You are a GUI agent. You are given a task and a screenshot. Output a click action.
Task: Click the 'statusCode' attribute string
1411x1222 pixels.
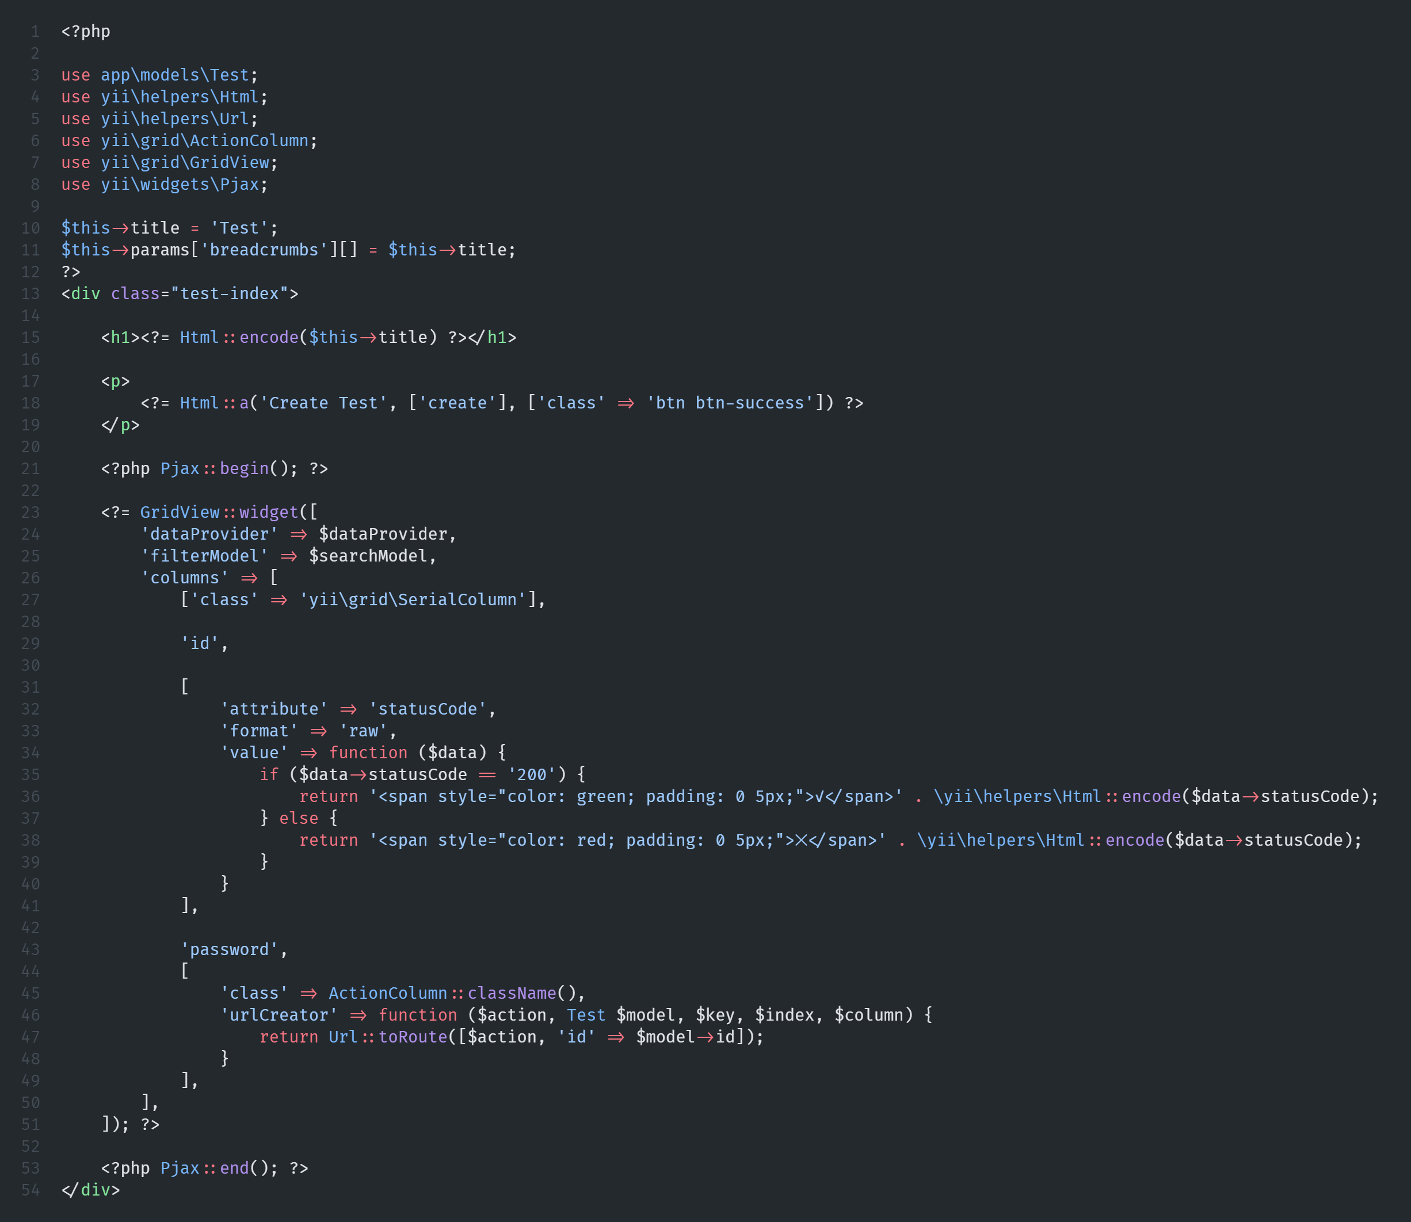click(x=427, y=709)
